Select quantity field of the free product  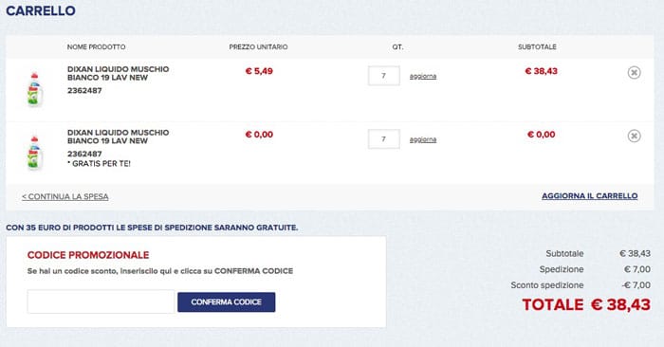[383, 139]
